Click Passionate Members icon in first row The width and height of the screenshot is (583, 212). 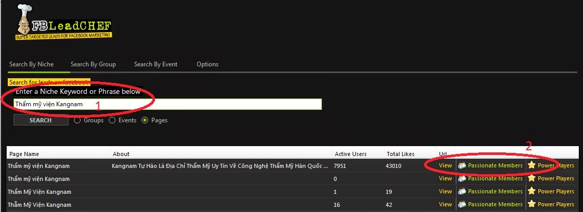[462, 165]
